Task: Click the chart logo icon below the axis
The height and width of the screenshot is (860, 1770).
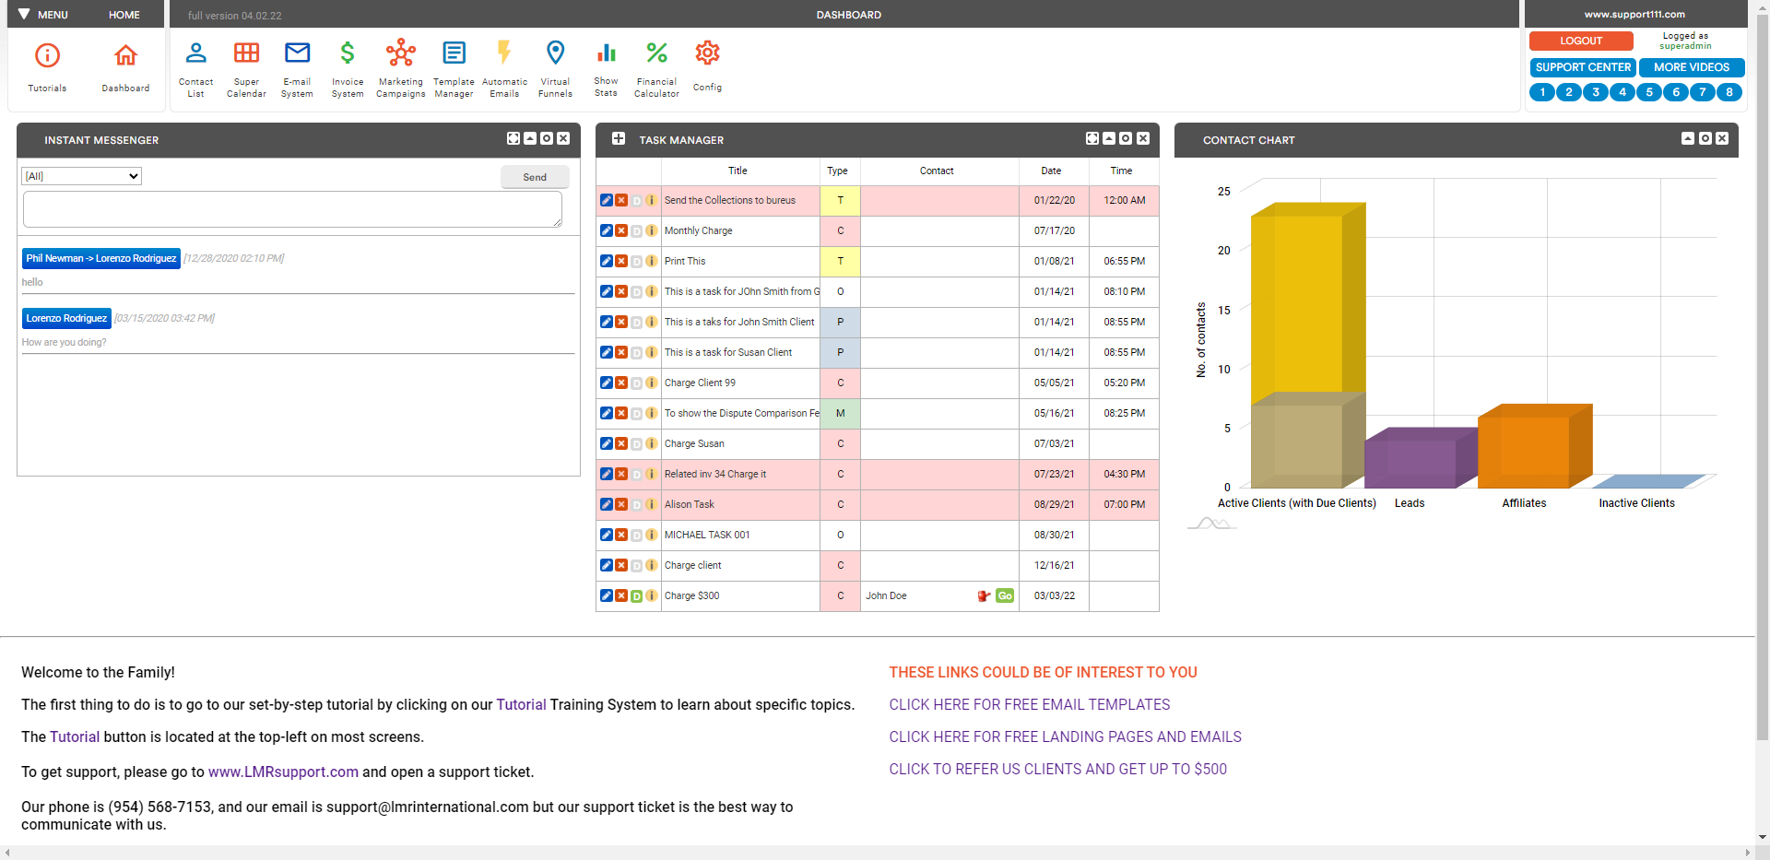Action: pos(1211,524)
